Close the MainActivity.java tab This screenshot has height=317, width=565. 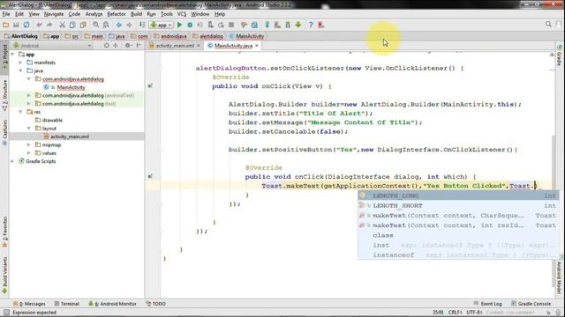[257, 46]
